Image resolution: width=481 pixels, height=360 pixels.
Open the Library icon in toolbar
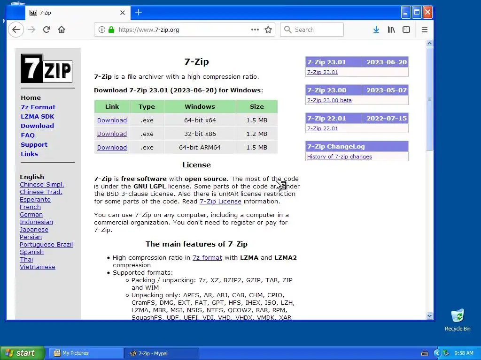(x=391, y=30)
